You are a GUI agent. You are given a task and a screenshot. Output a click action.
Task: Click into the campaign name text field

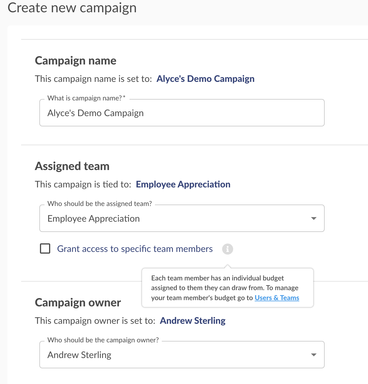(182, 113)
